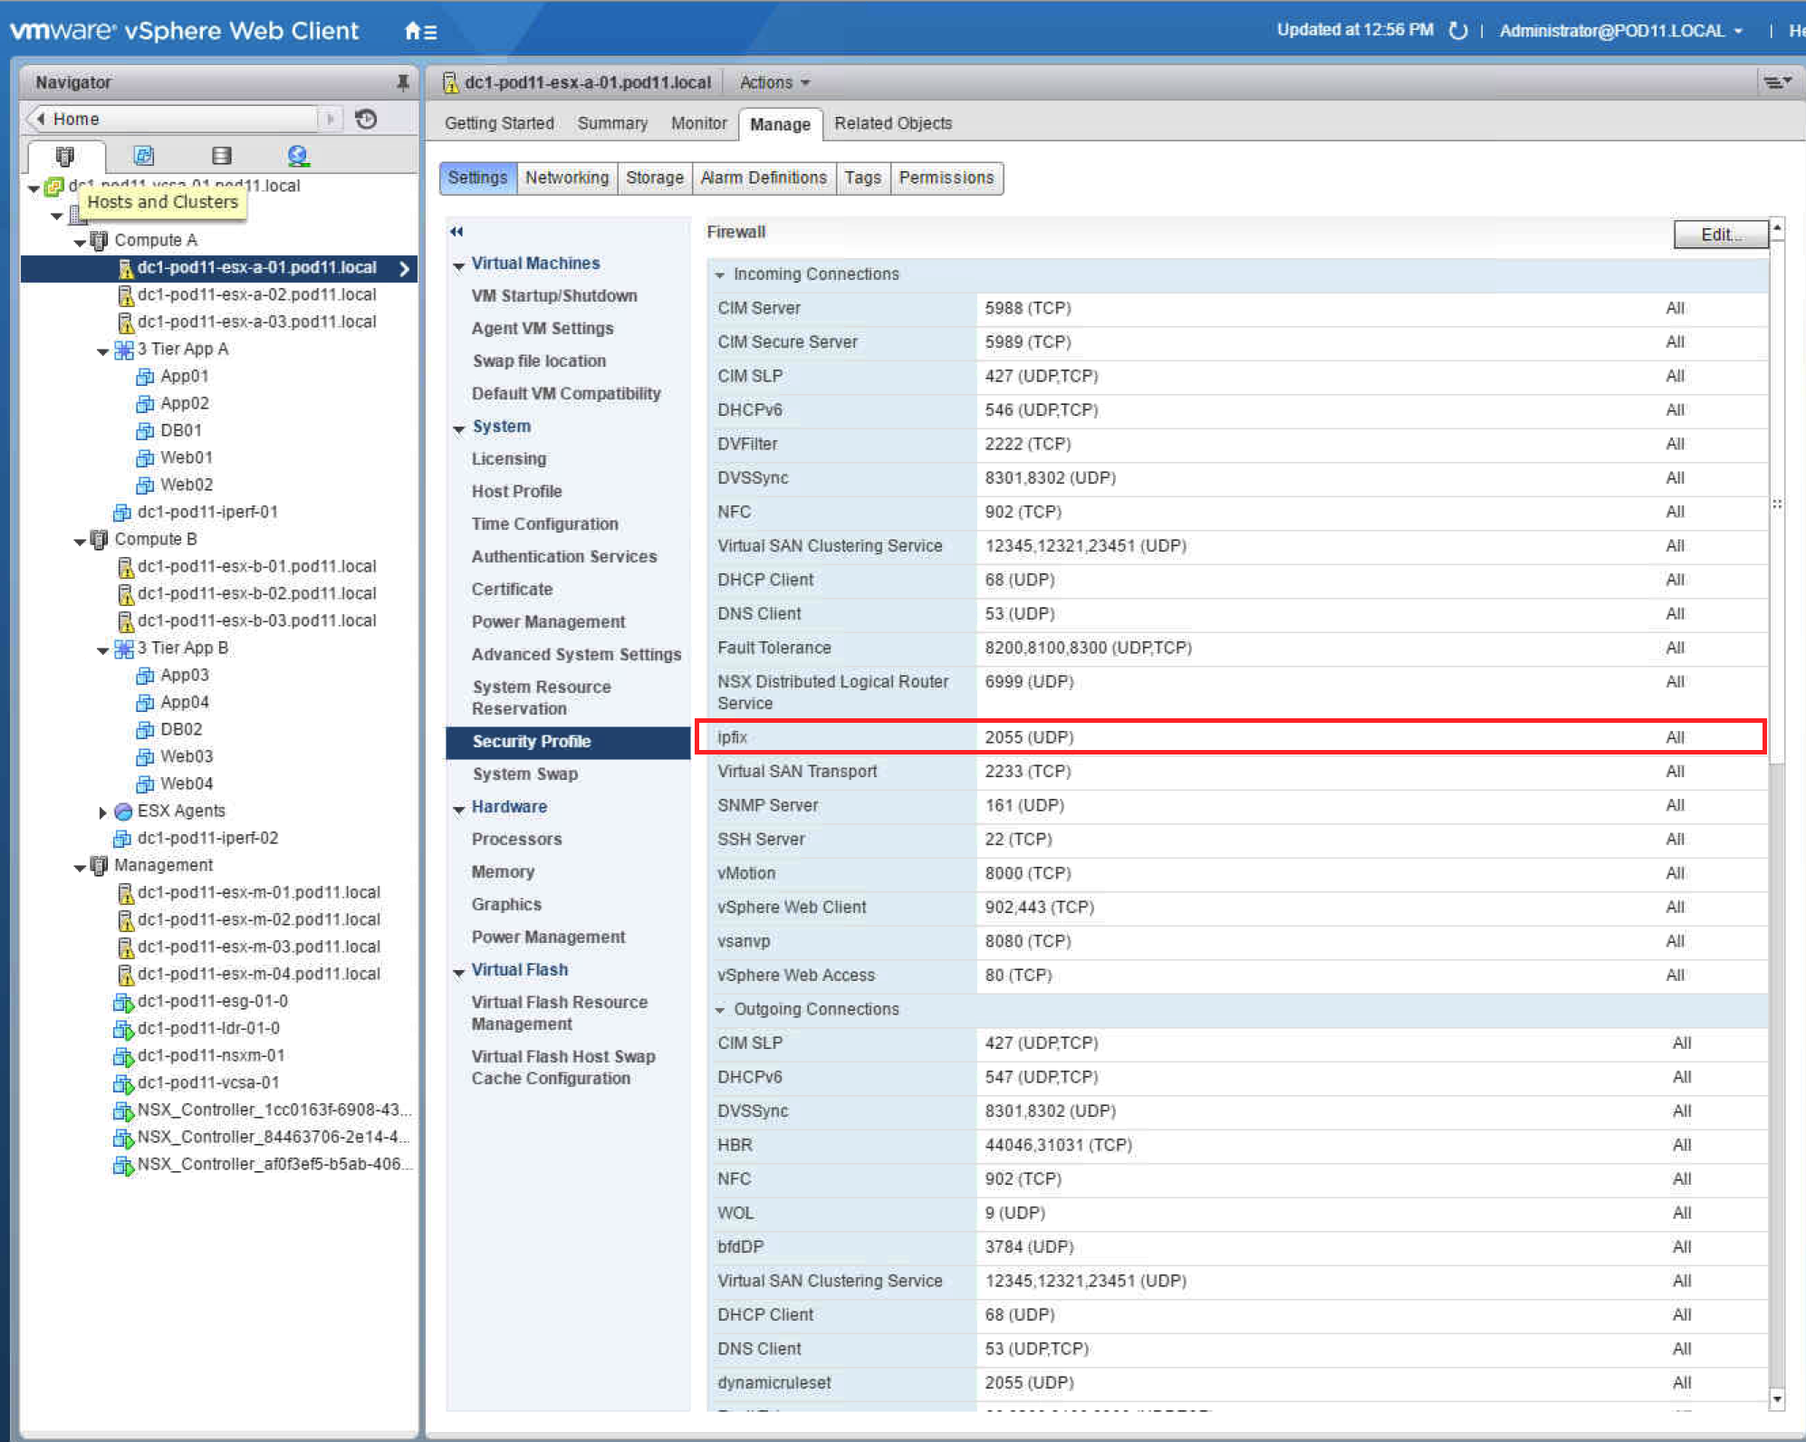Screen dimensions: 1806x1442
Task: Click the Home menu icon in header
Action: [x=420, y=32]
